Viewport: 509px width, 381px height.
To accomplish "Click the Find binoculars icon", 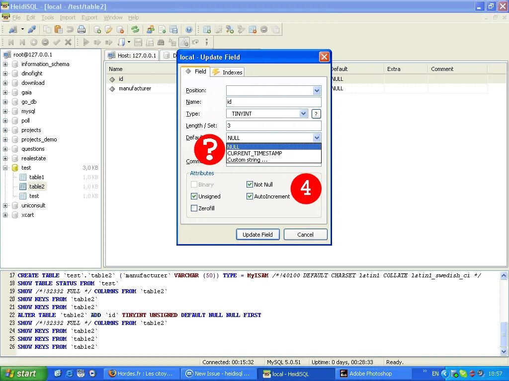I will 161,42.
